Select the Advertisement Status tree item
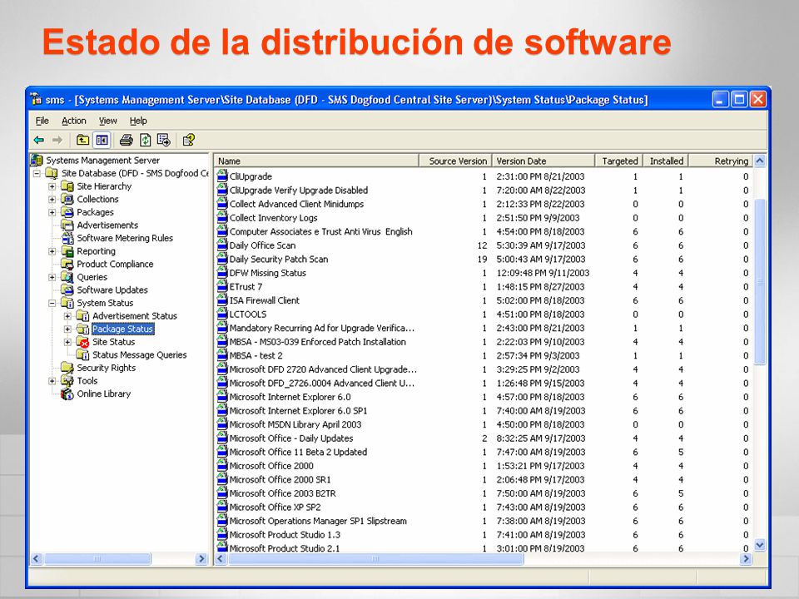 coord(135,316)
